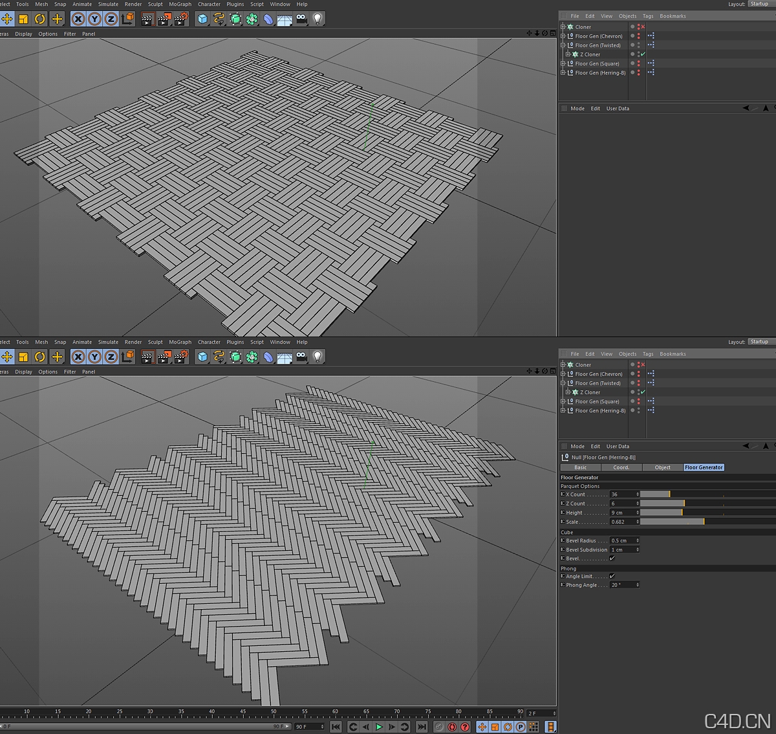Select the Rotate tool
The image size is (776, 734).
click(39, 19)
